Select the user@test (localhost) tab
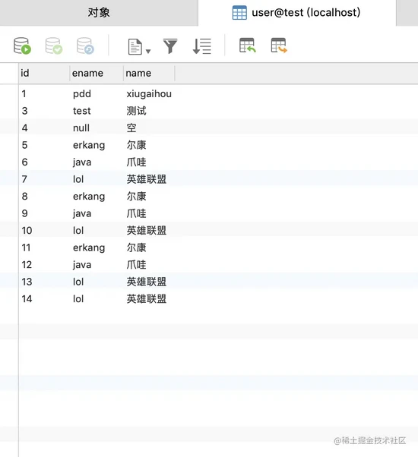This screenshot has width=418, height=457. click(x=297, y=13)
